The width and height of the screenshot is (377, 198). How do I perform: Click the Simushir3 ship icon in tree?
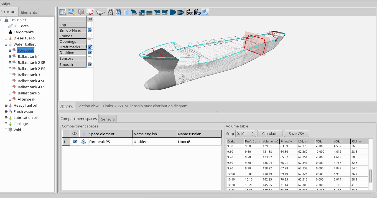(6, 20)
